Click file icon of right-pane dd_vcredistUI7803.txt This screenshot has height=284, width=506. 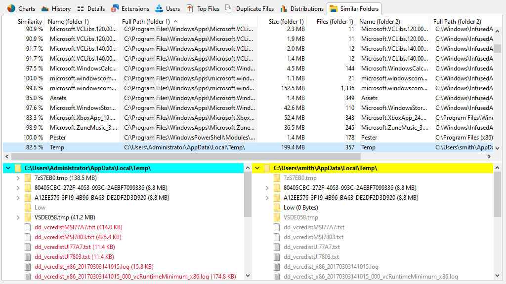coord(277,257)
